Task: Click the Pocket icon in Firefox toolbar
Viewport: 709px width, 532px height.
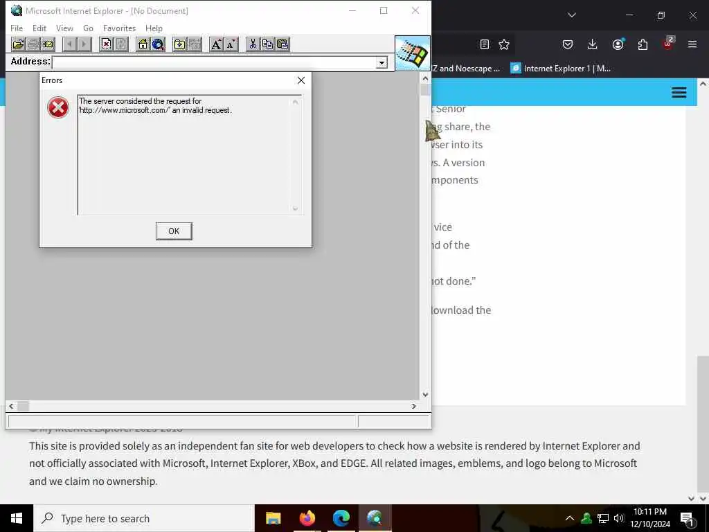Action: 568,44
